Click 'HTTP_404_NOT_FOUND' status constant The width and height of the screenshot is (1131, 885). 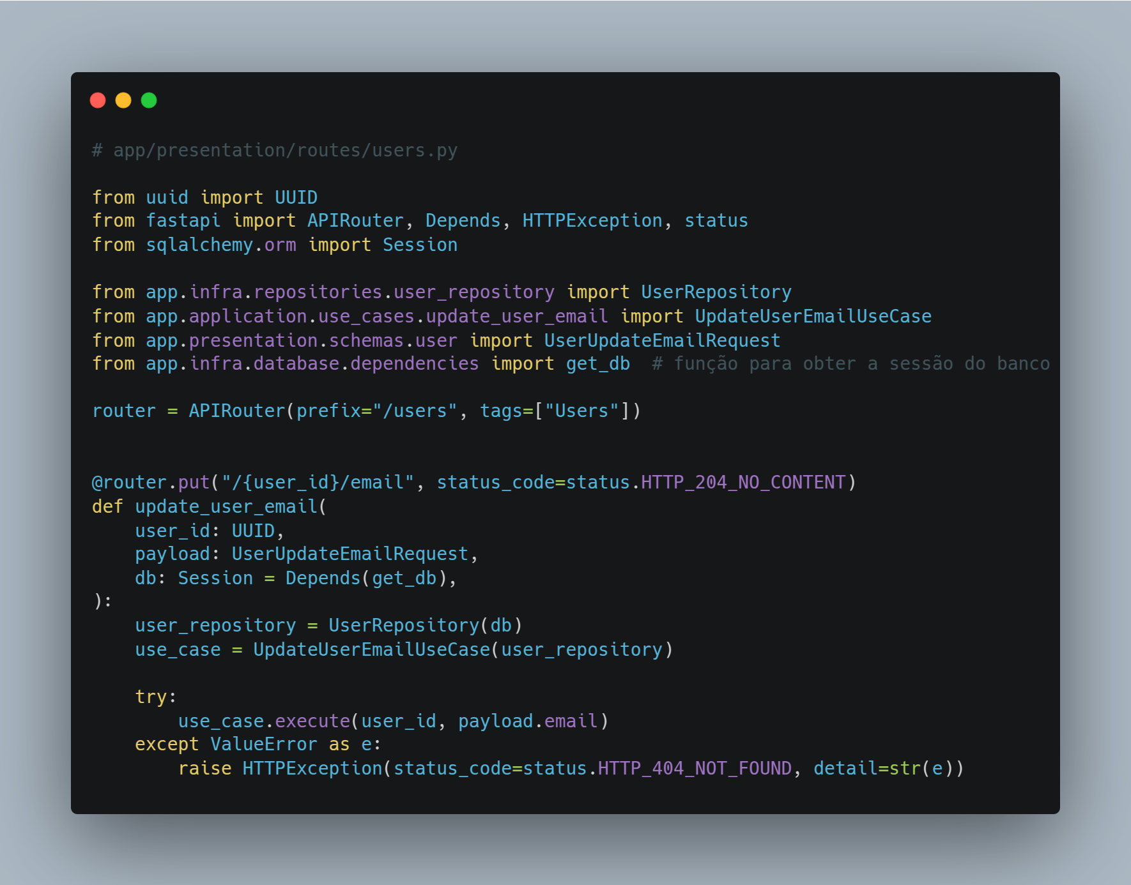point(695,768)
